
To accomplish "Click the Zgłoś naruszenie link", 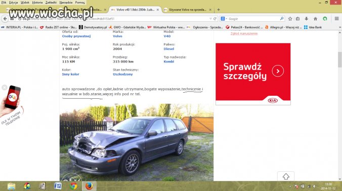I will 244,33.
